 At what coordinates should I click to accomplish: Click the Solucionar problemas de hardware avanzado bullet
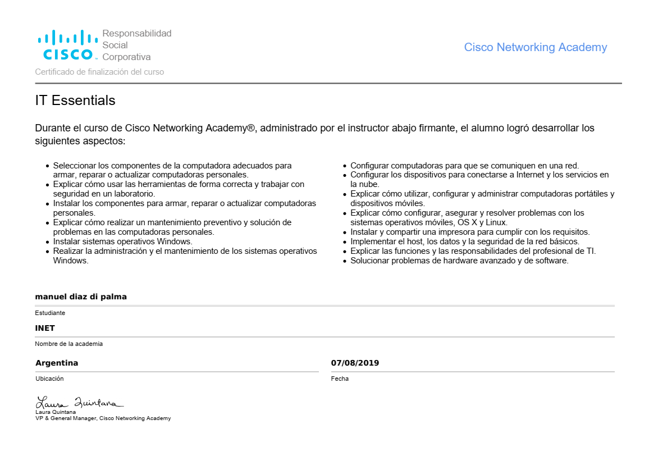tap(459, 261)
